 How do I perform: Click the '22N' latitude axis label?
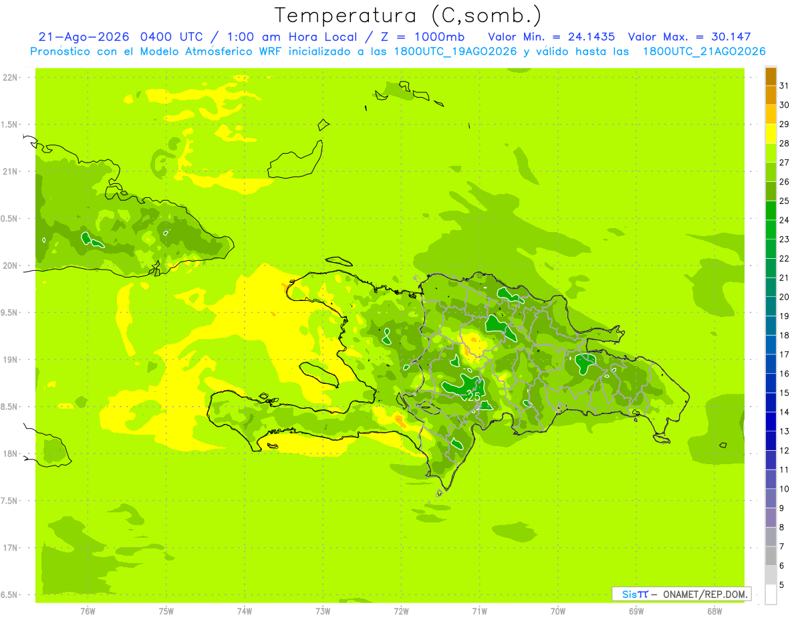(x=11, y=78)
